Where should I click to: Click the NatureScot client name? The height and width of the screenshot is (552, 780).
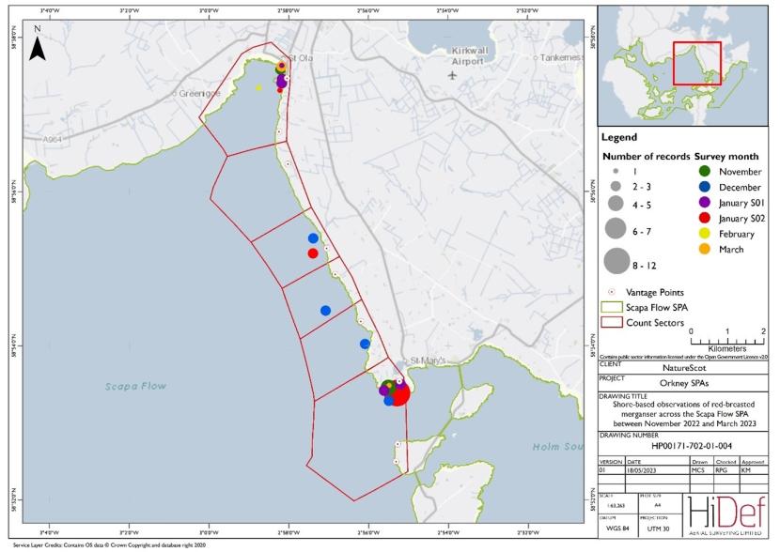pyautogui.click(x=684, y=368)
